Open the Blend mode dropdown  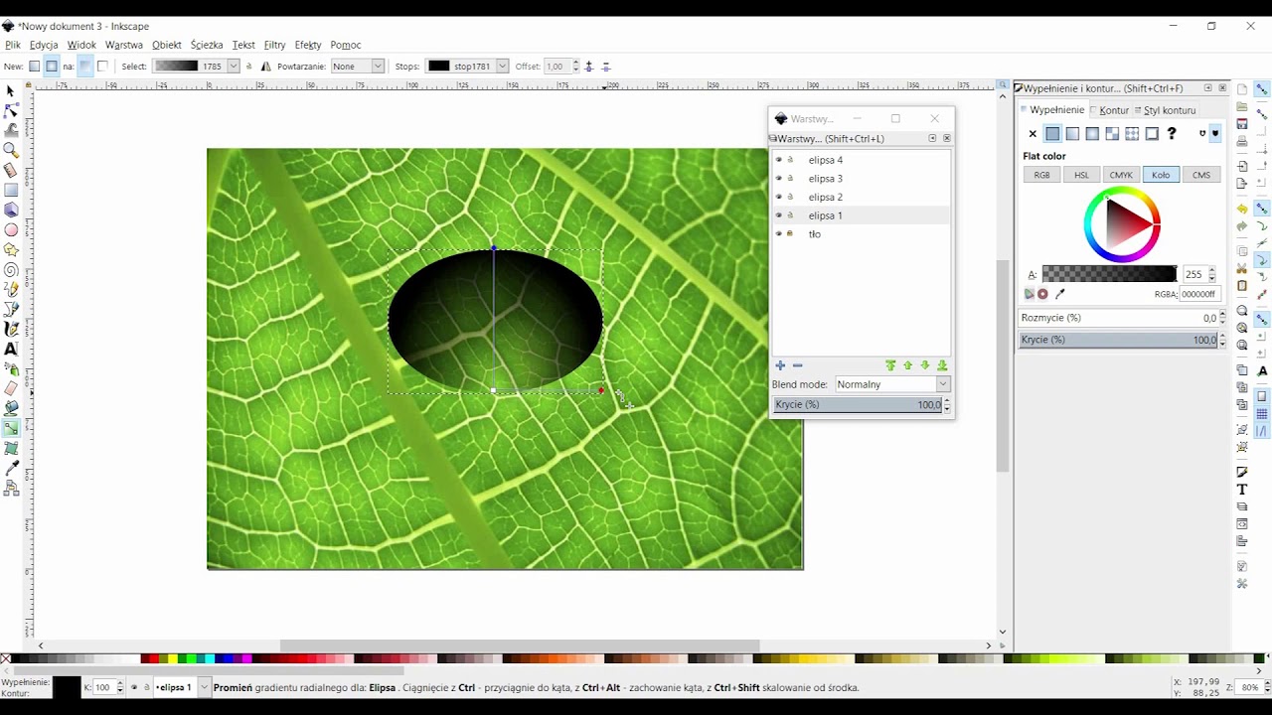(891, 384)
